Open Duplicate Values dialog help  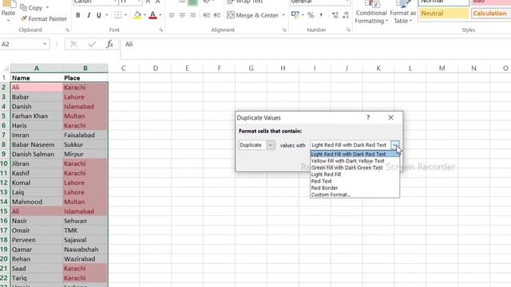(x=368, y=117)
